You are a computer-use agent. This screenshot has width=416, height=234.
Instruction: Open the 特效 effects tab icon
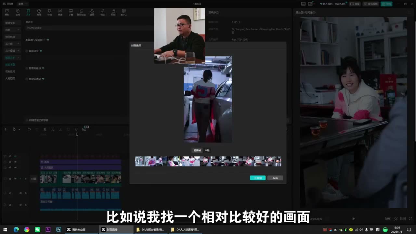49,12
